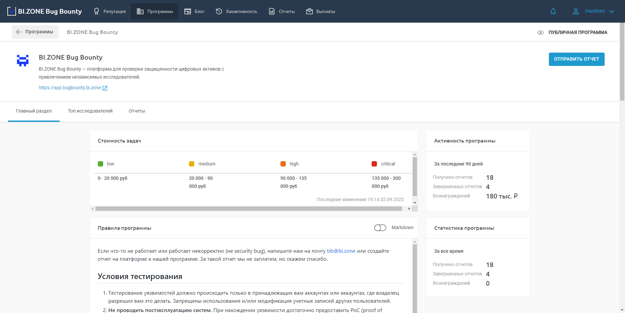Screen dimensions: 625x313
Task: Click right arrow of horizontal pricing scrollbar
Action: click(x=409, y=209)
